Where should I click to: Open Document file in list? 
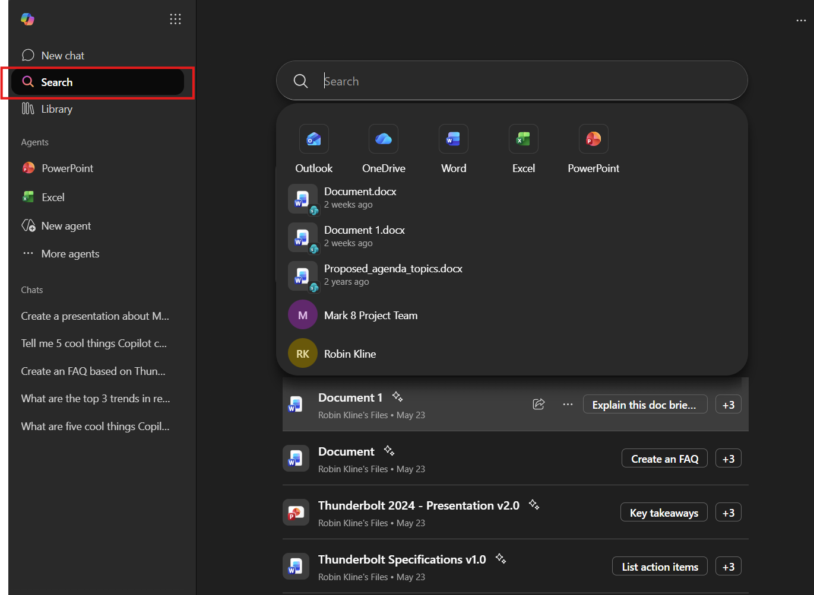tap(346, 451)
